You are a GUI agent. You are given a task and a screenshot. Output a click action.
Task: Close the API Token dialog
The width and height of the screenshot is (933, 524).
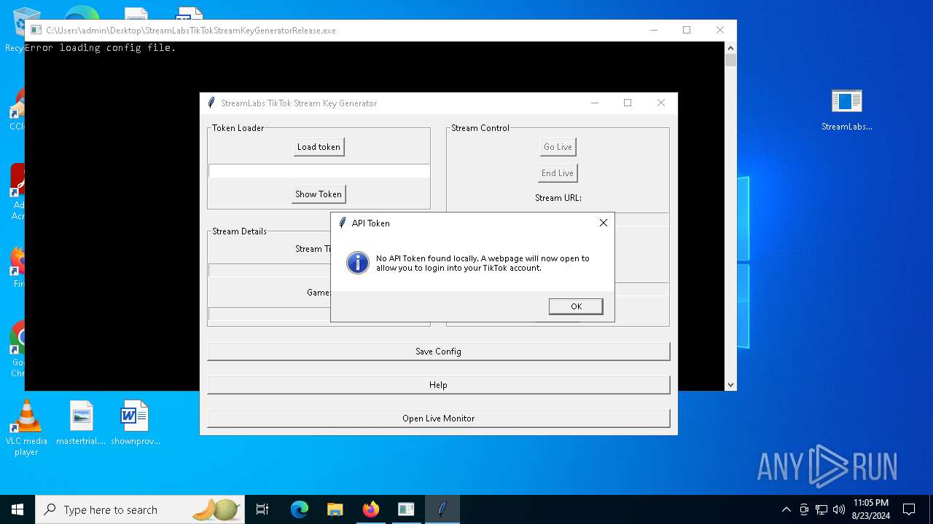(604, 223)
